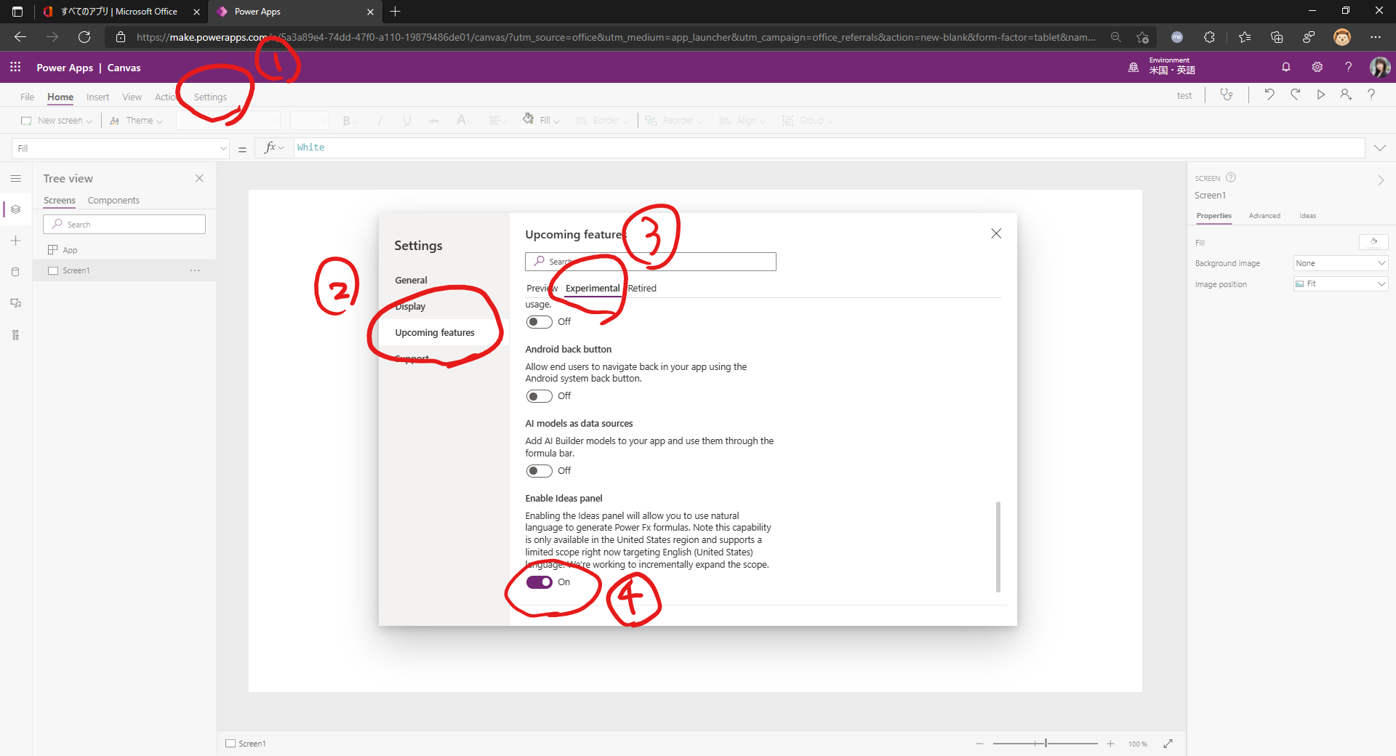
Task: Switch to the Retired tab
Action: [x=642, y=289]
